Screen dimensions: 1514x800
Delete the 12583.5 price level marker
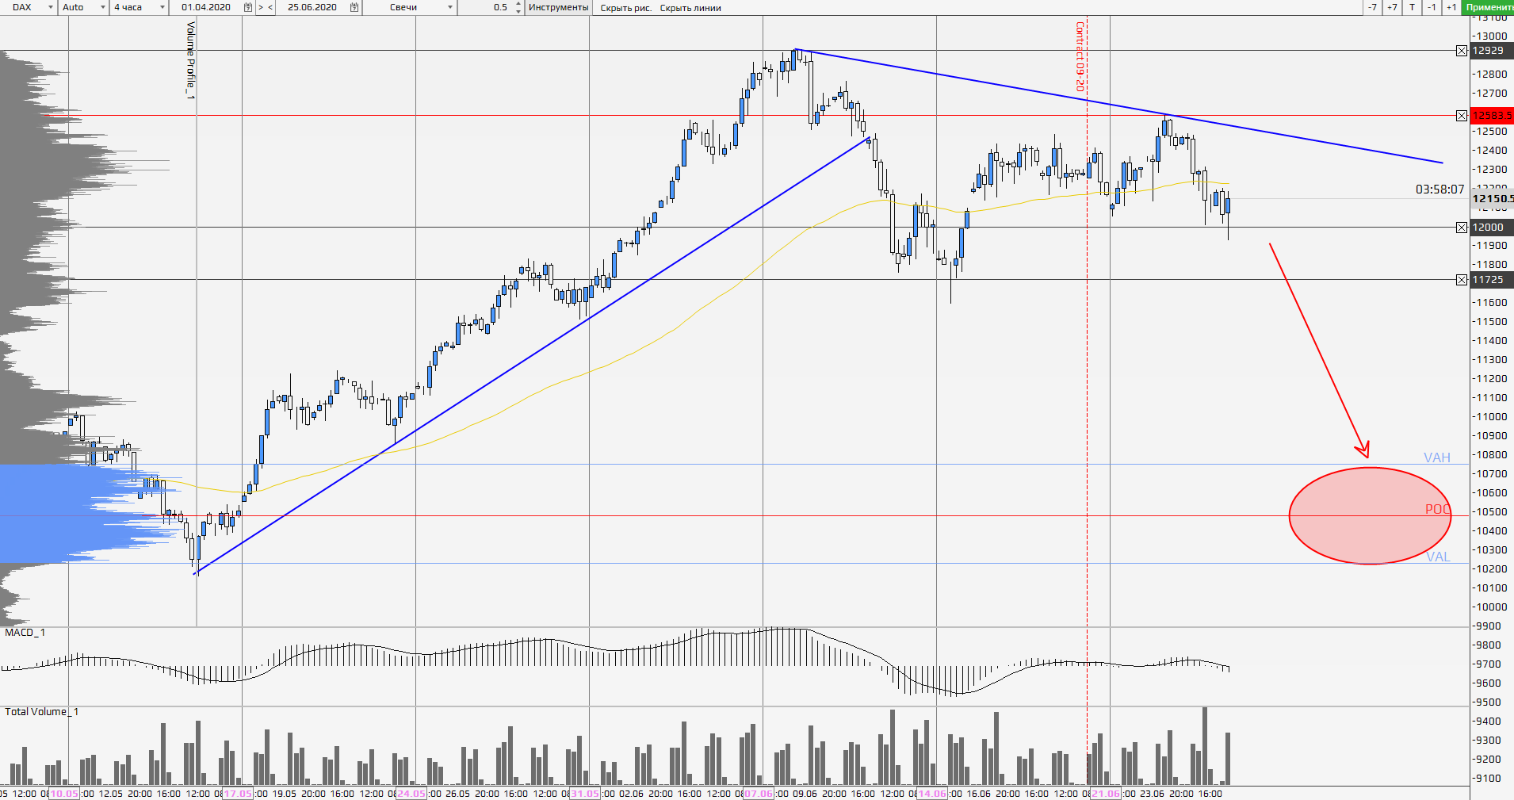(1462, 116)
